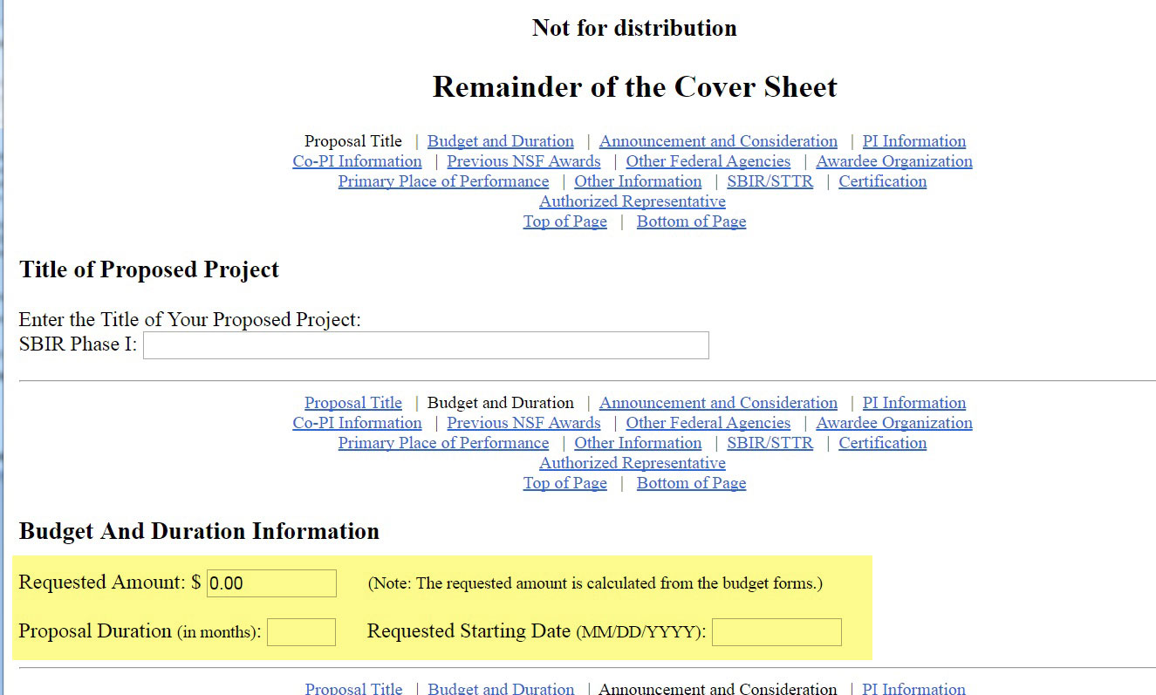Open Budget and Duration link in top navigation

[x=500, y=141]
